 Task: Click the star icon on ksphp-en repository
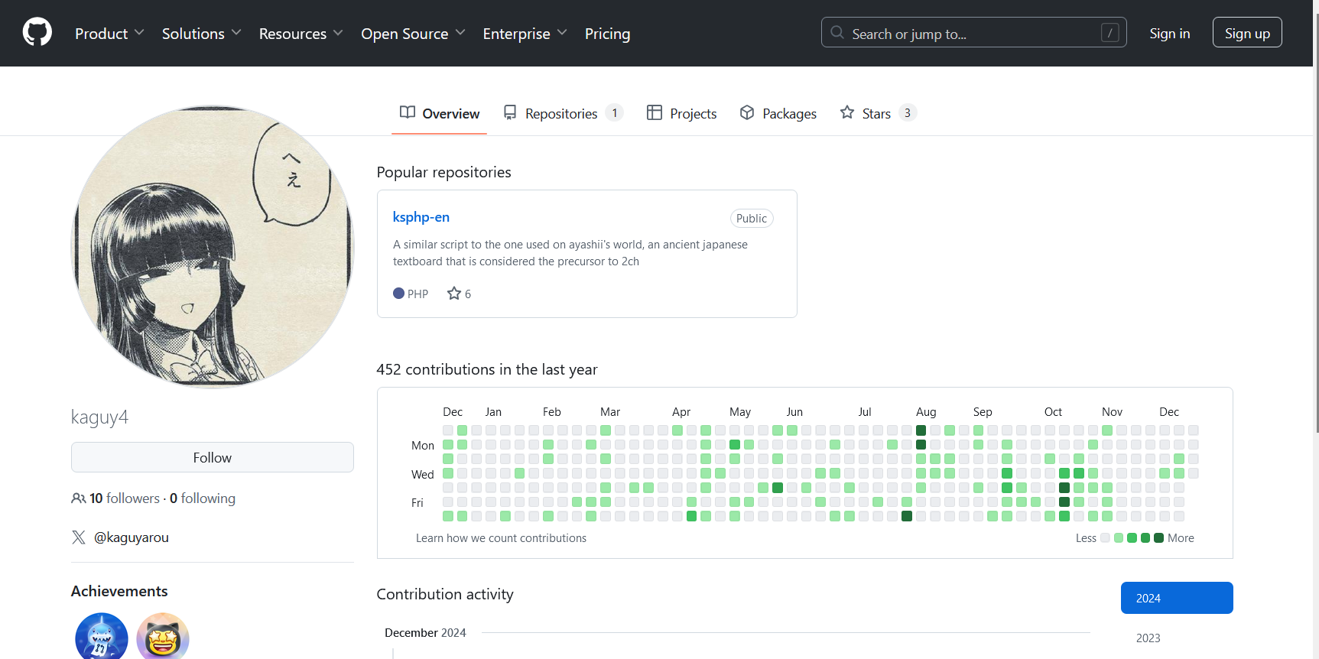click(x=454, y=294)
